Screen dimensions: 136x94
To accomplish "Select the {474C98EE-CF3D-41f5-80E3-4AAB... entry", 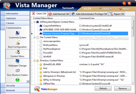I will pos(60,30).
